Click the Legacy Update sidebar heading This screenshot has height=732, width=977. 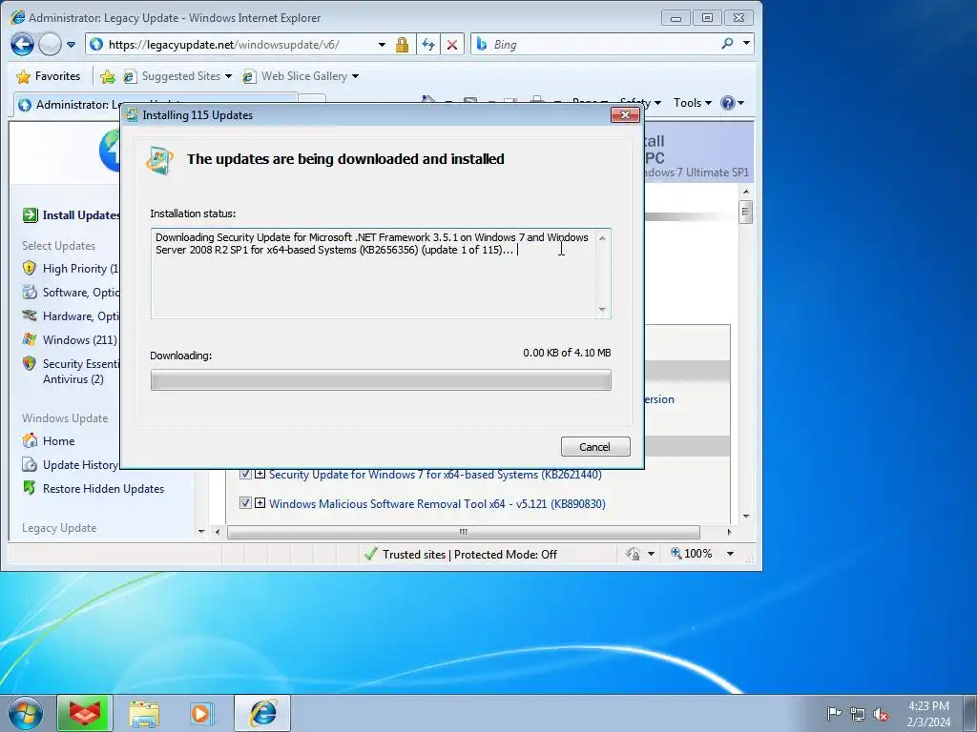59,528
